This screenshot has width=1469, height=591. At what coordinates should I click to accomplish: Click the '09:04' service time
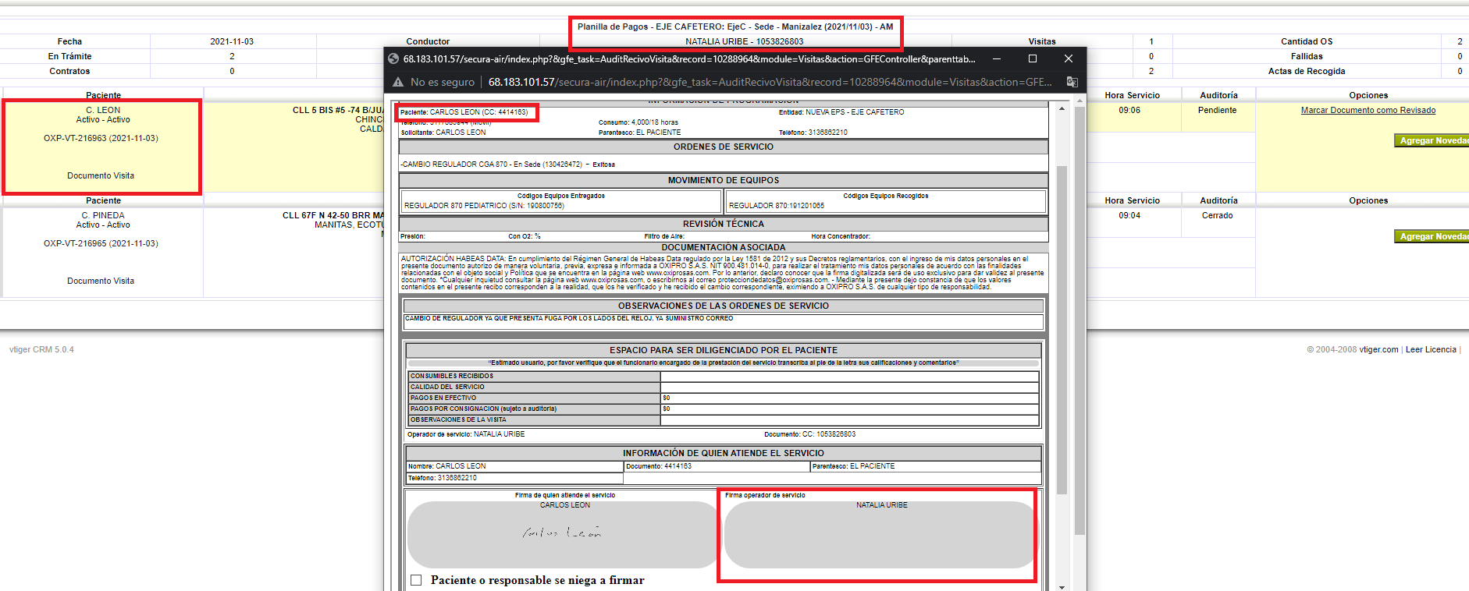click(x=1129, y=215)
